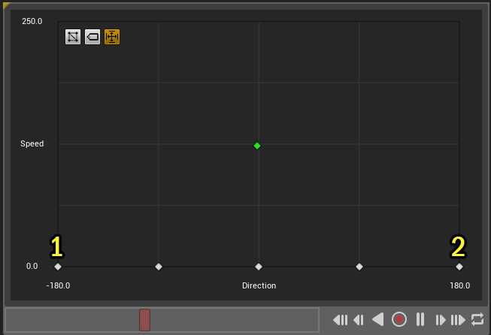Click the 0.0 minimum speed value
Viewport: 491px width, 335px height.
[x=32, y=266]
